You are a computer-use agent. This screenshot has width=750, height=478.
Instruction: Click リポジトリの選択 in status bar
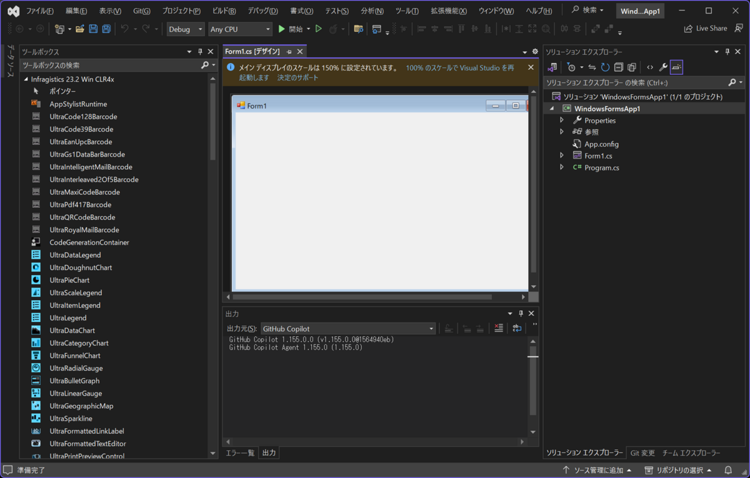pos(679,470)
